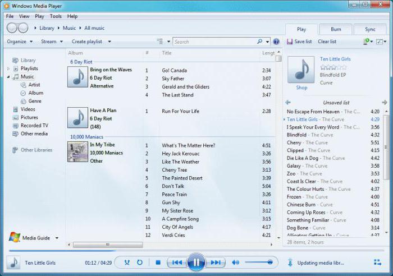
Task: Open the File menu
Action: point(10,16)
